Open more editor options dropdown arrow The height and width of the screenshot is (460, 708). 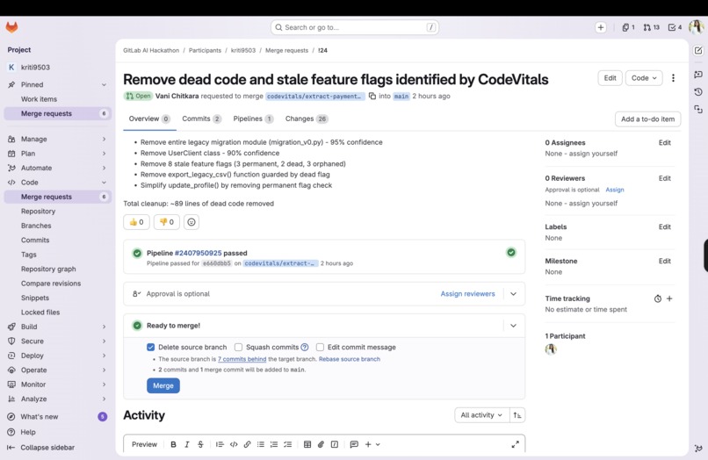tap(378, 445)
